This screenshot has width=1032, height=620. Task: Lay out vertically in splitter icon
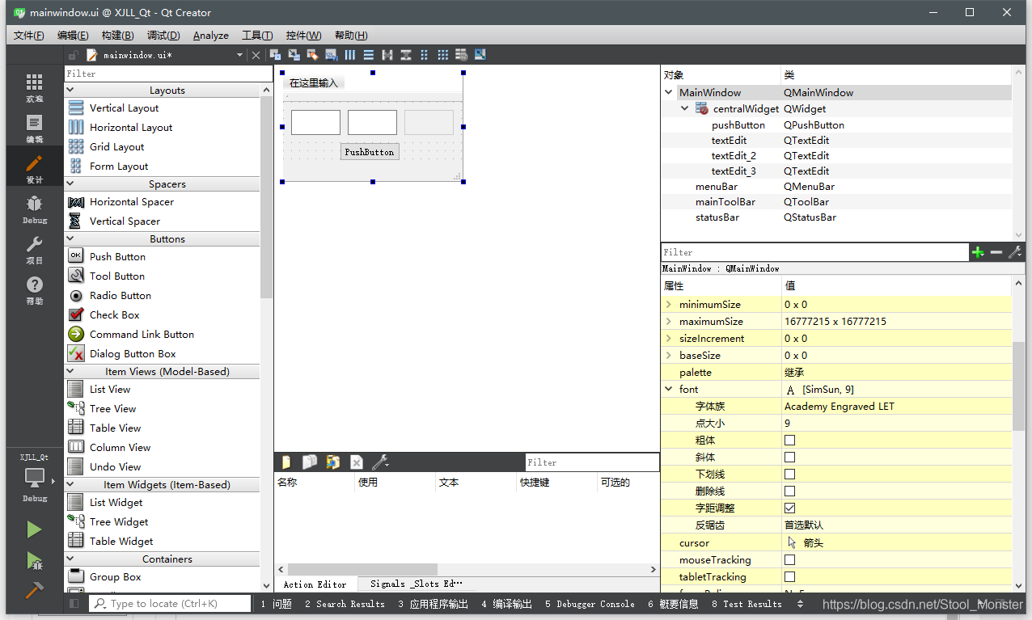(406, 55)
